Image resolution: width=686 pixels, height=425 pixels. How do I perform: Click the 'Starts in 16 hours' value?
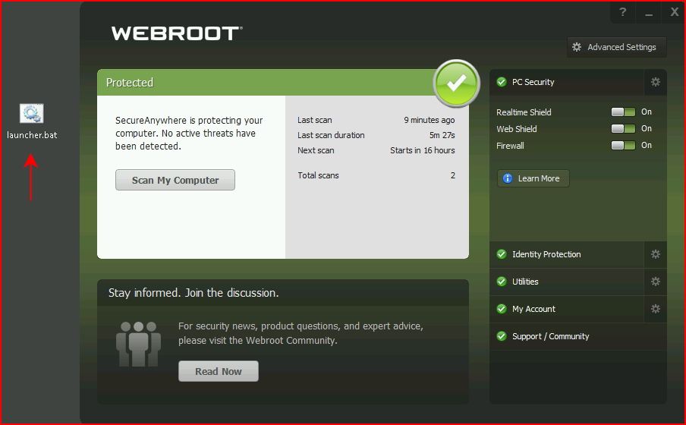tap(422, 150)
